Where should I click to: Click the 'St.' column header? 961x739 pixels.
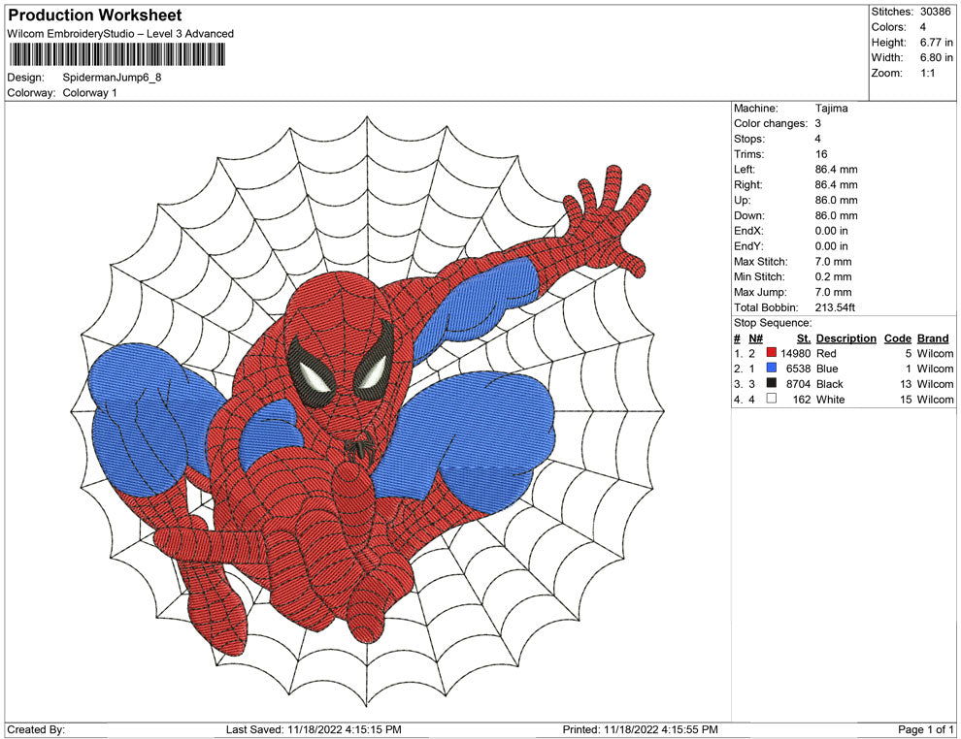coord(804,338)
